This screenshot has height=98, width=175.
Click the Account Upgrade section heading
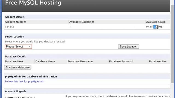click(x=16, y=91)
